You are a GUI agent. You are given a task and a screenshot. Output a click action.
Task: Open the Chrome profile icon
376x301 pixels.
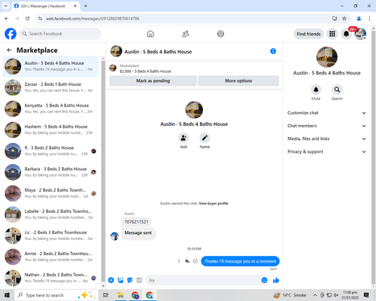(359, 18)
